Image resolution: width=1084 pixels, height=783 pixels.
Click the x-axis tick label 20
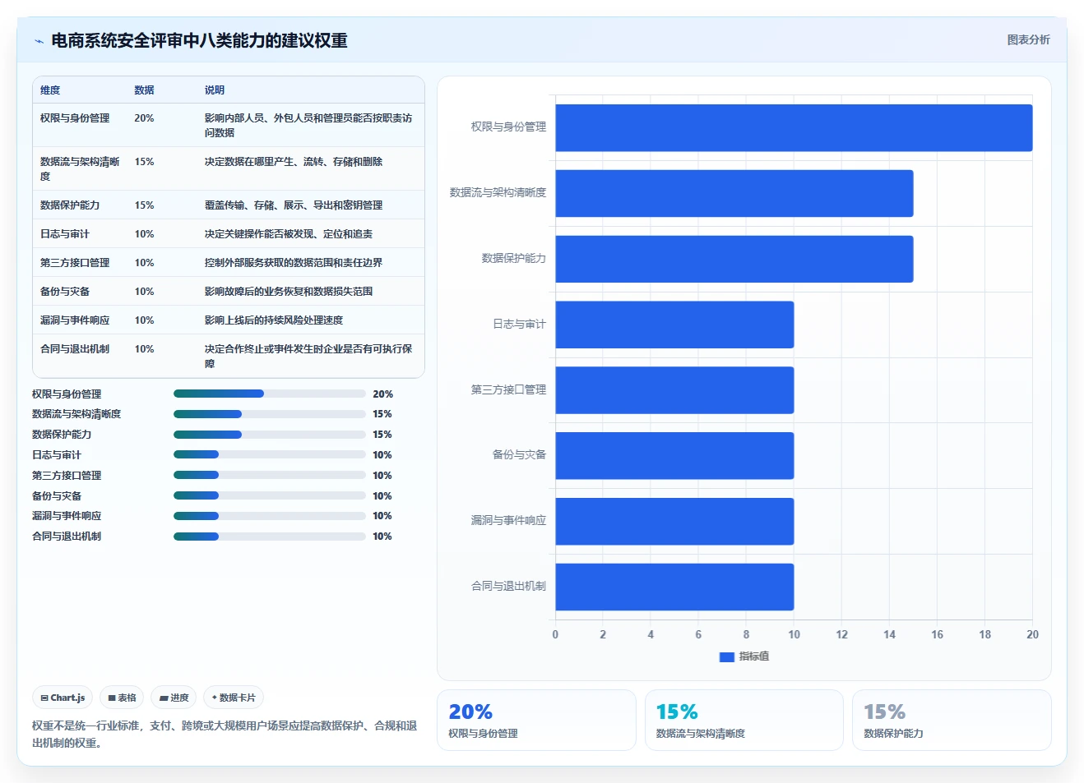click(x=1032, y=634)
